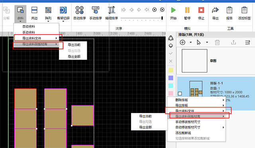This screenshot has height=148, width=255.
Task: Open dropdown arrow next to plus icon
Action: point(190,43)
